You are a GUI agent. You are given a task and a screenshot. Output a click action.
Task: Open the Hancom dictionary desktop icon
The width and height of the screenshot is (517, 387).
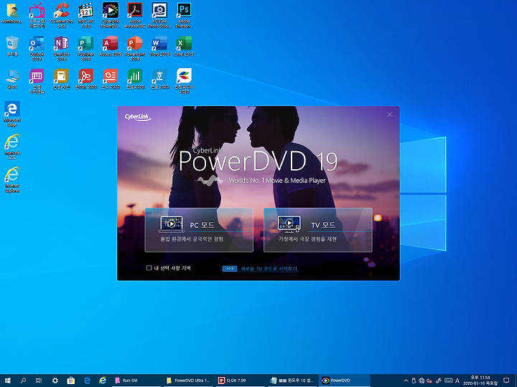coord(61,79)
